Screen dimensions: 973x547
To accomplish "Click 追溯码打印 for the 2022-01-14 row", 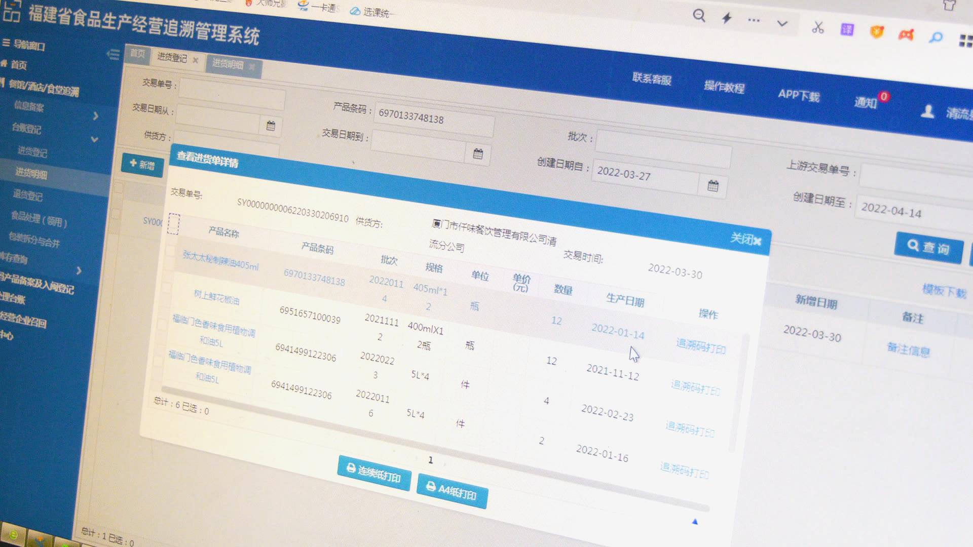I will click(701, 346).
